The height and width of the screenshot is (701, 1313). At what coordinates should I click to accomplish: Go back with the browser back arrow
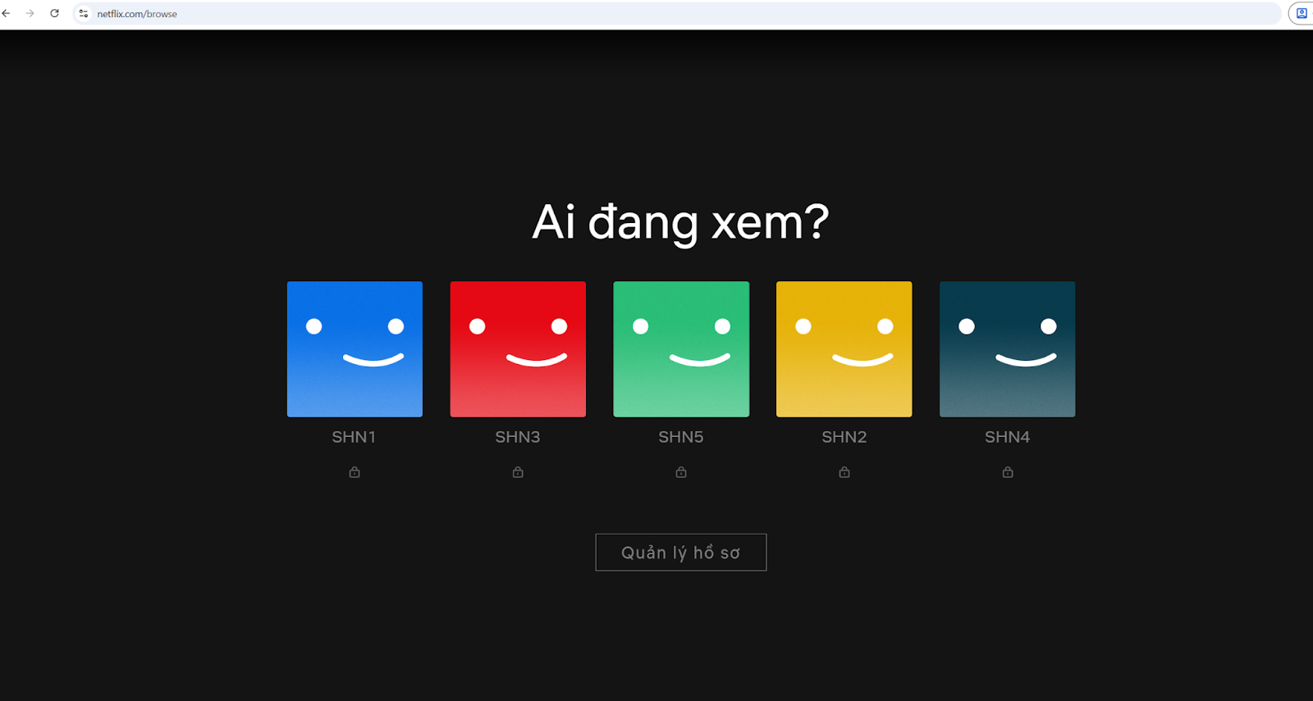point(7,14)
